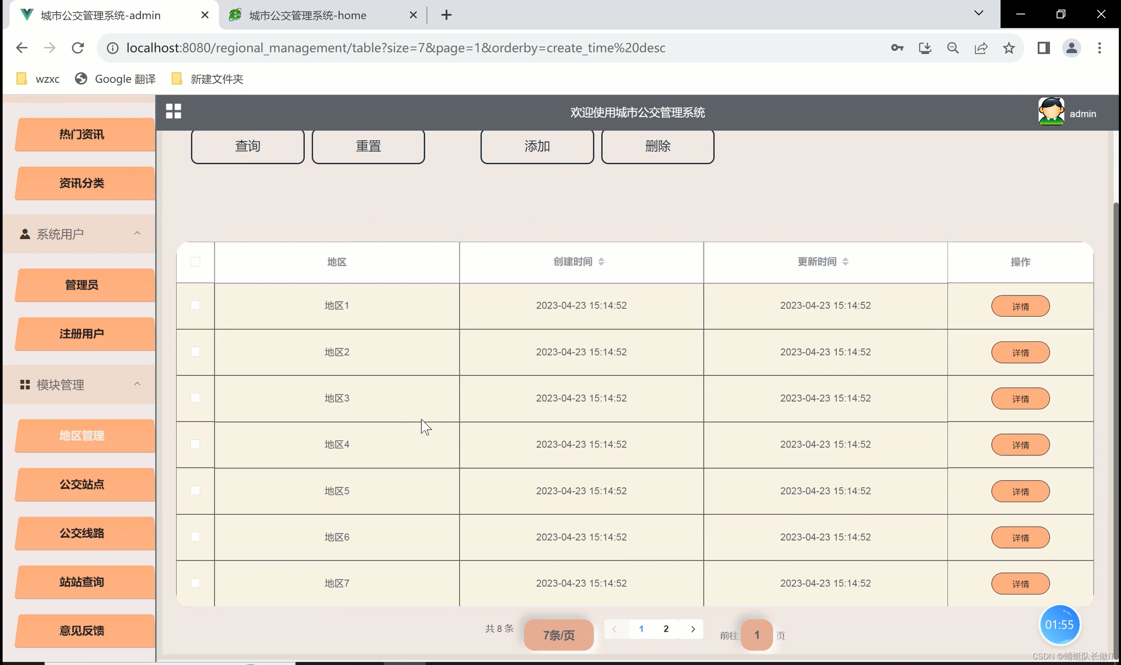
Task: Reload the page in browser
Action: (78, 48)
